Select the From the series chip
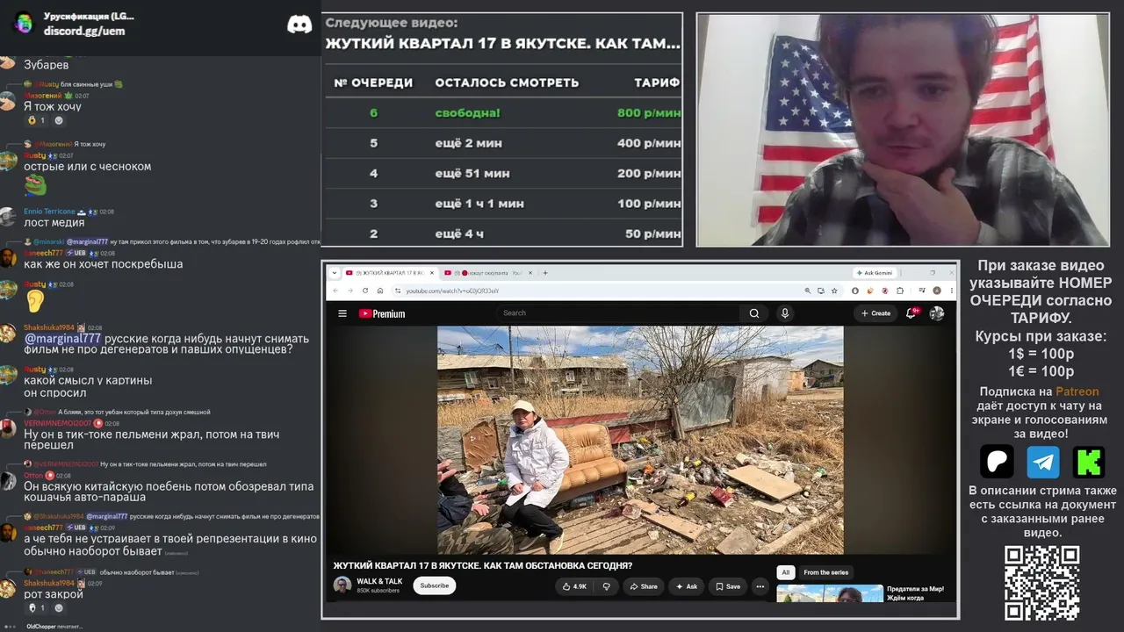Image resolution: width=1124 pixels, height=632 pixels. pyautogui.click(x=826, y=572)
